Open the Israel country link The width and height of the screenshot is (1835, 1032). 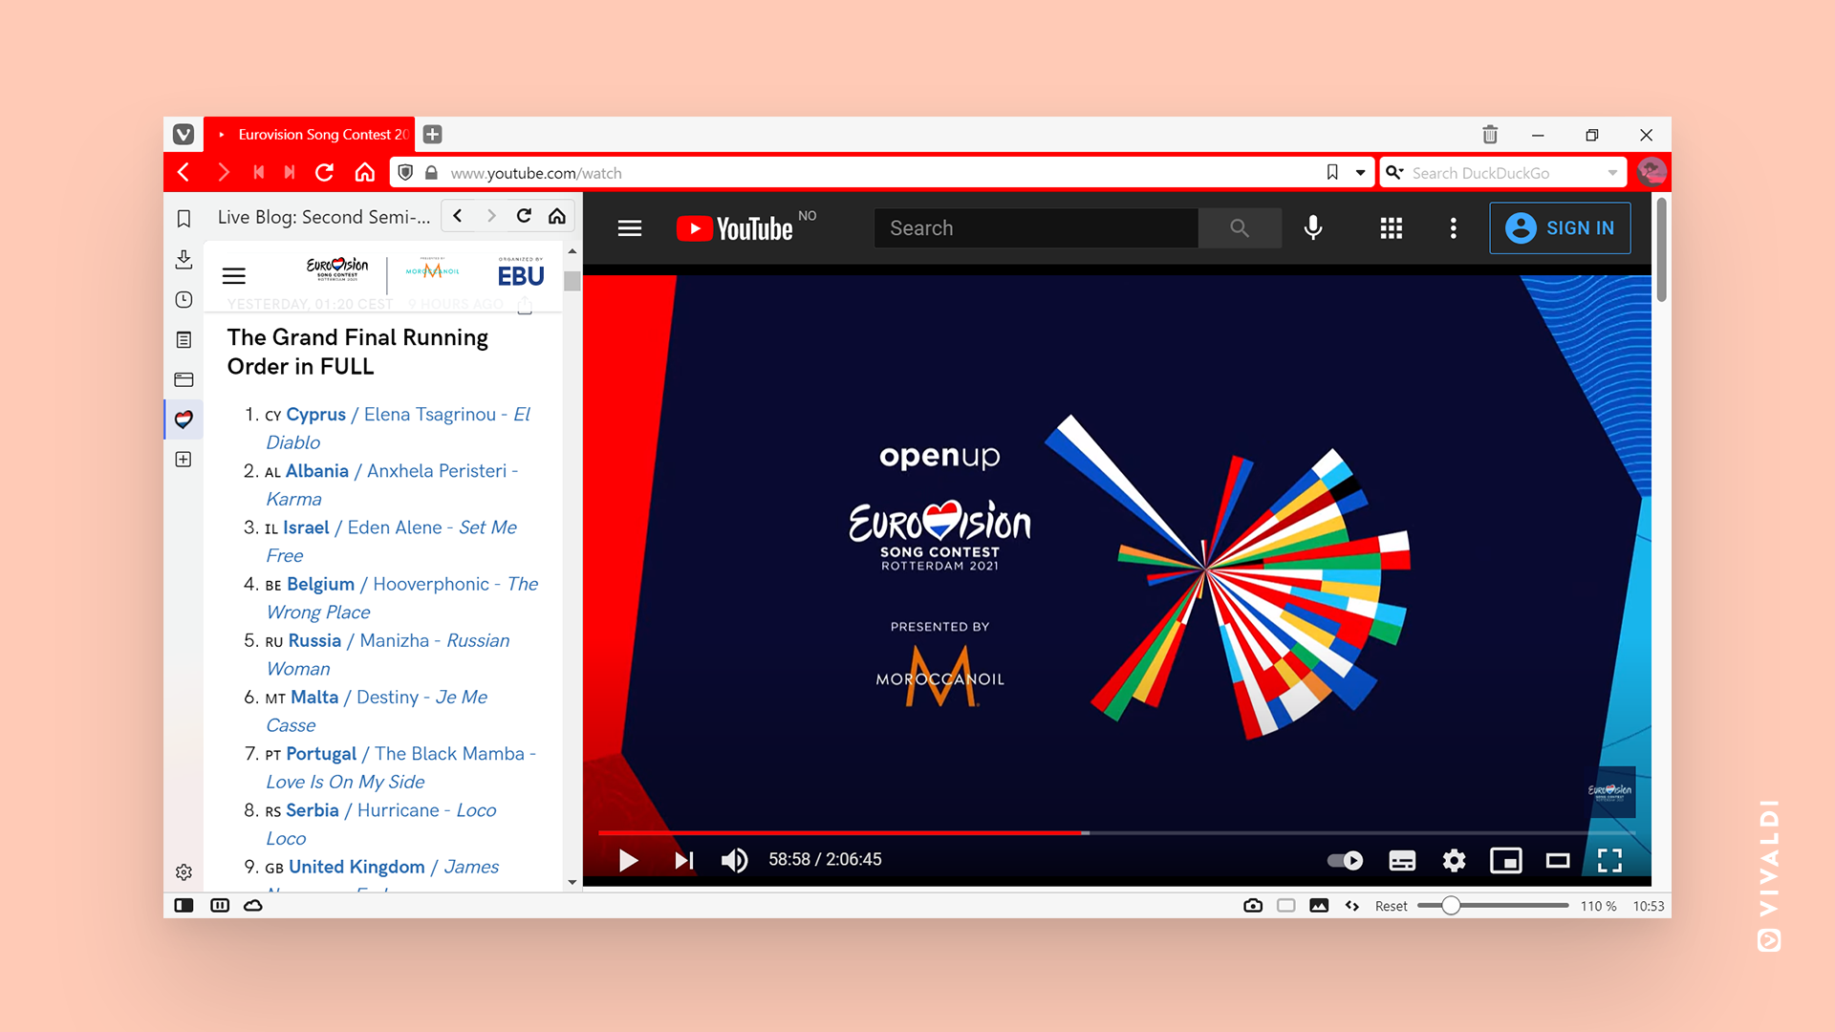pyautogui.click(x=306, y=527)
